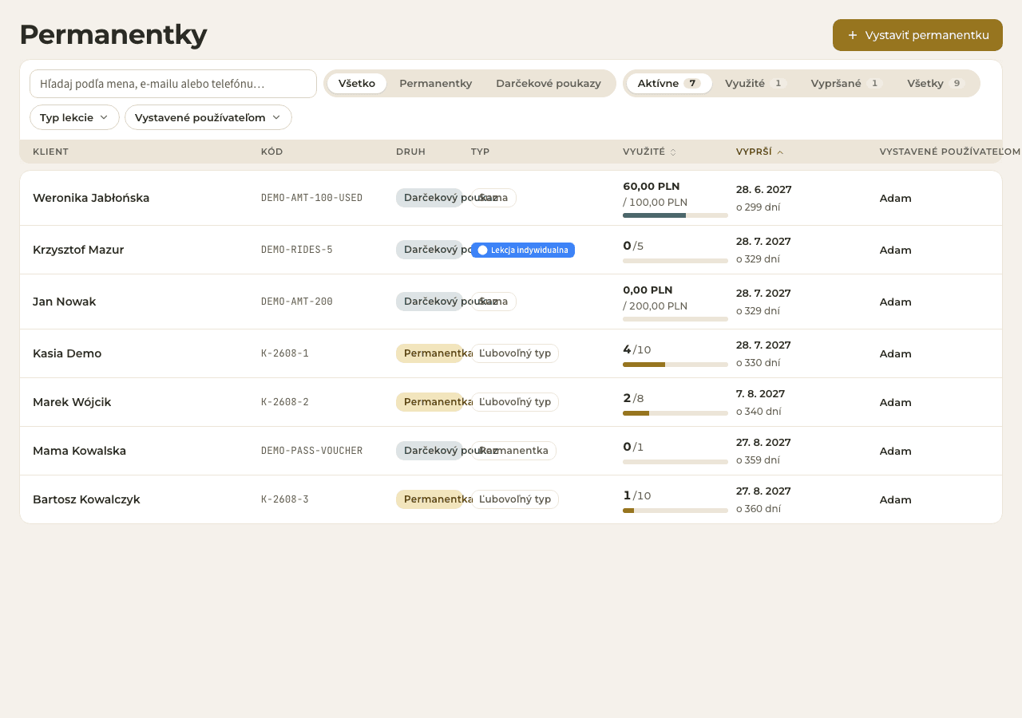Click code DEMO-RIDES-5
This screenshot has height=718, width=1022.
pos(297,250)
